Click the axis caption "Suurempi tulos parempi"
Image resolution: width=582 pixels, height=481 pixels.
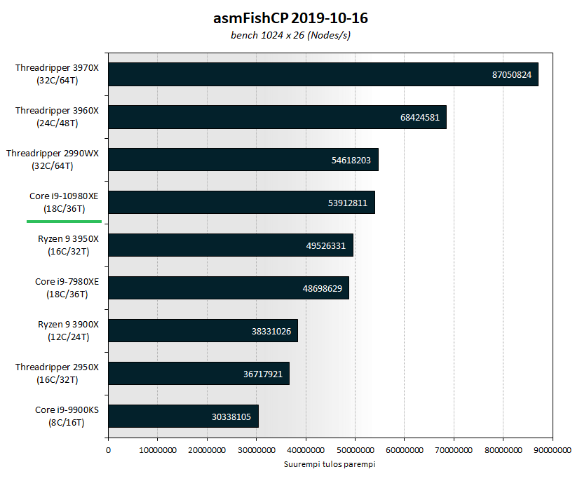330,464
